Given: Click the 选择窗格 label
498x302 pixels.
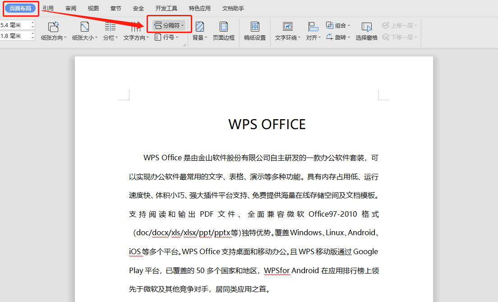Looking at the screenshot, I should pyautogui.click(x=367, y=37).
